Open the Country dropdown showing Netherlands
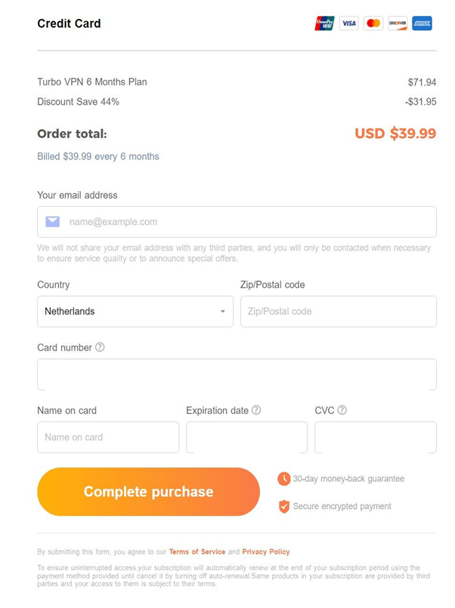Image resolution: width=455 pixels, height=608 pixels. (x=128, y=311)
